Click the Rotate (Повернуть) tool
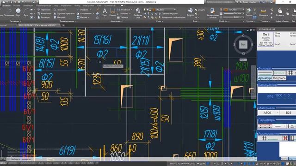The image size is (296, 166). click(60, 10)
